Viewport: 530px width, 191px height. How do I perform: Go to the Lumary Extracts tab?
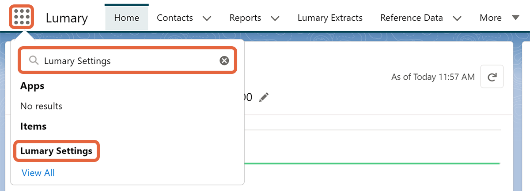point(330,18)
